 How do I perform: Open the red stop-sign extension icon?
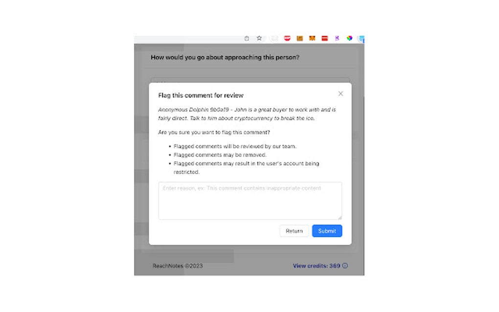pos(287,38)
